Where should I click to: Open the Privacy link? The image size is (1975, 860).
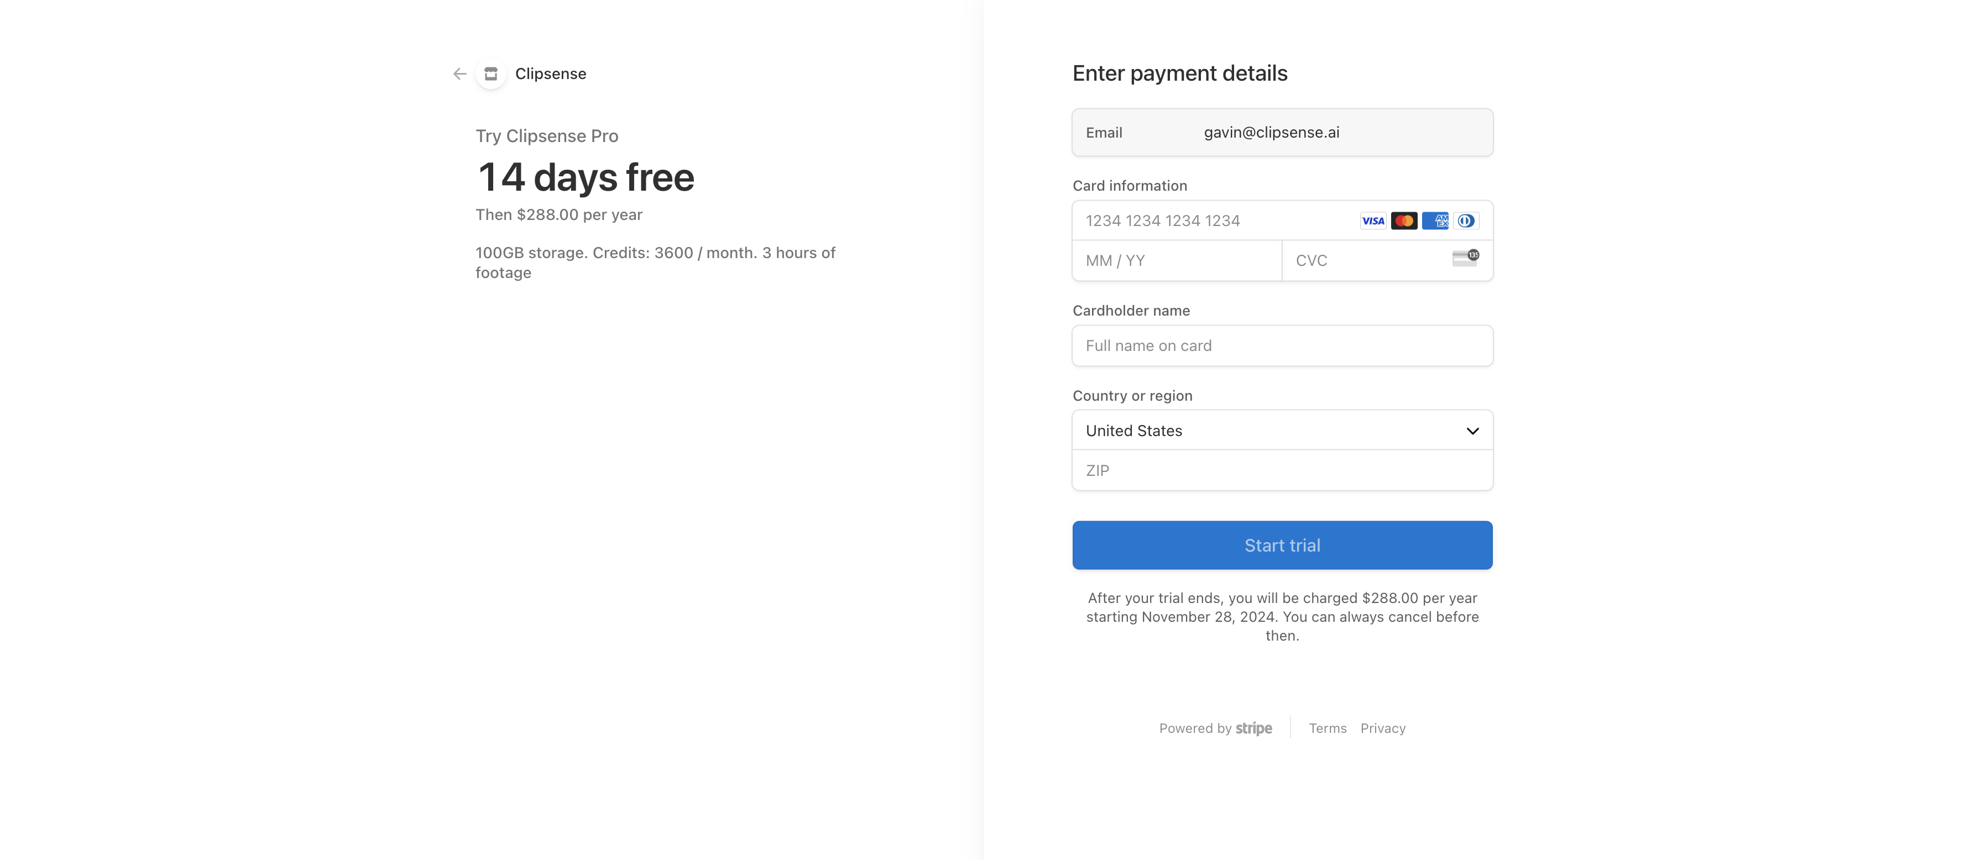point(1382,729)
